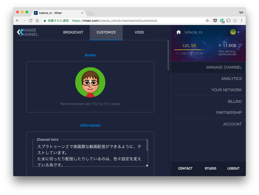
Task: Open YOUR NETWORK in the sidebar
Action: 208,90
